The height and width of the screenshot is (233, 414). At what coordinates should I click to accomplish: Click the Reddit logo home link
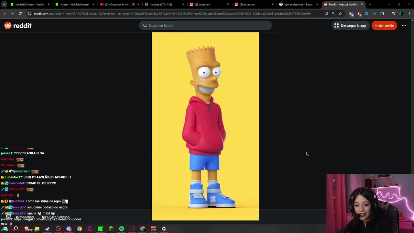pyautogui.click(x=18, y=26)
